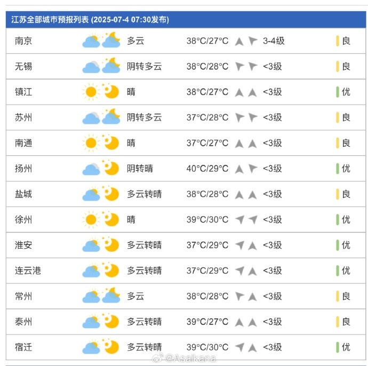
Task: Click the green air quality bar for 镇江
Action: click(338, 92)
